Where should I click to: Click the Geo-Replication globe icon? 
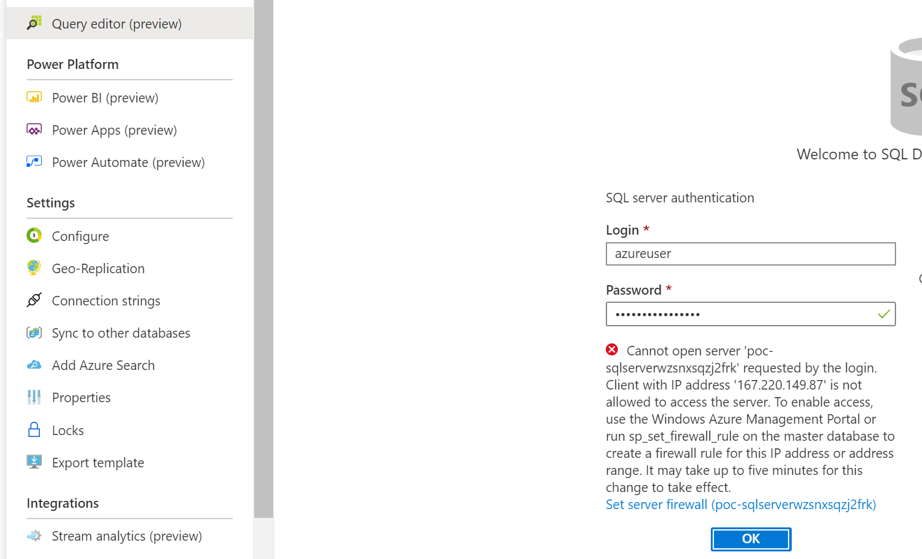[x=34, y=268]
